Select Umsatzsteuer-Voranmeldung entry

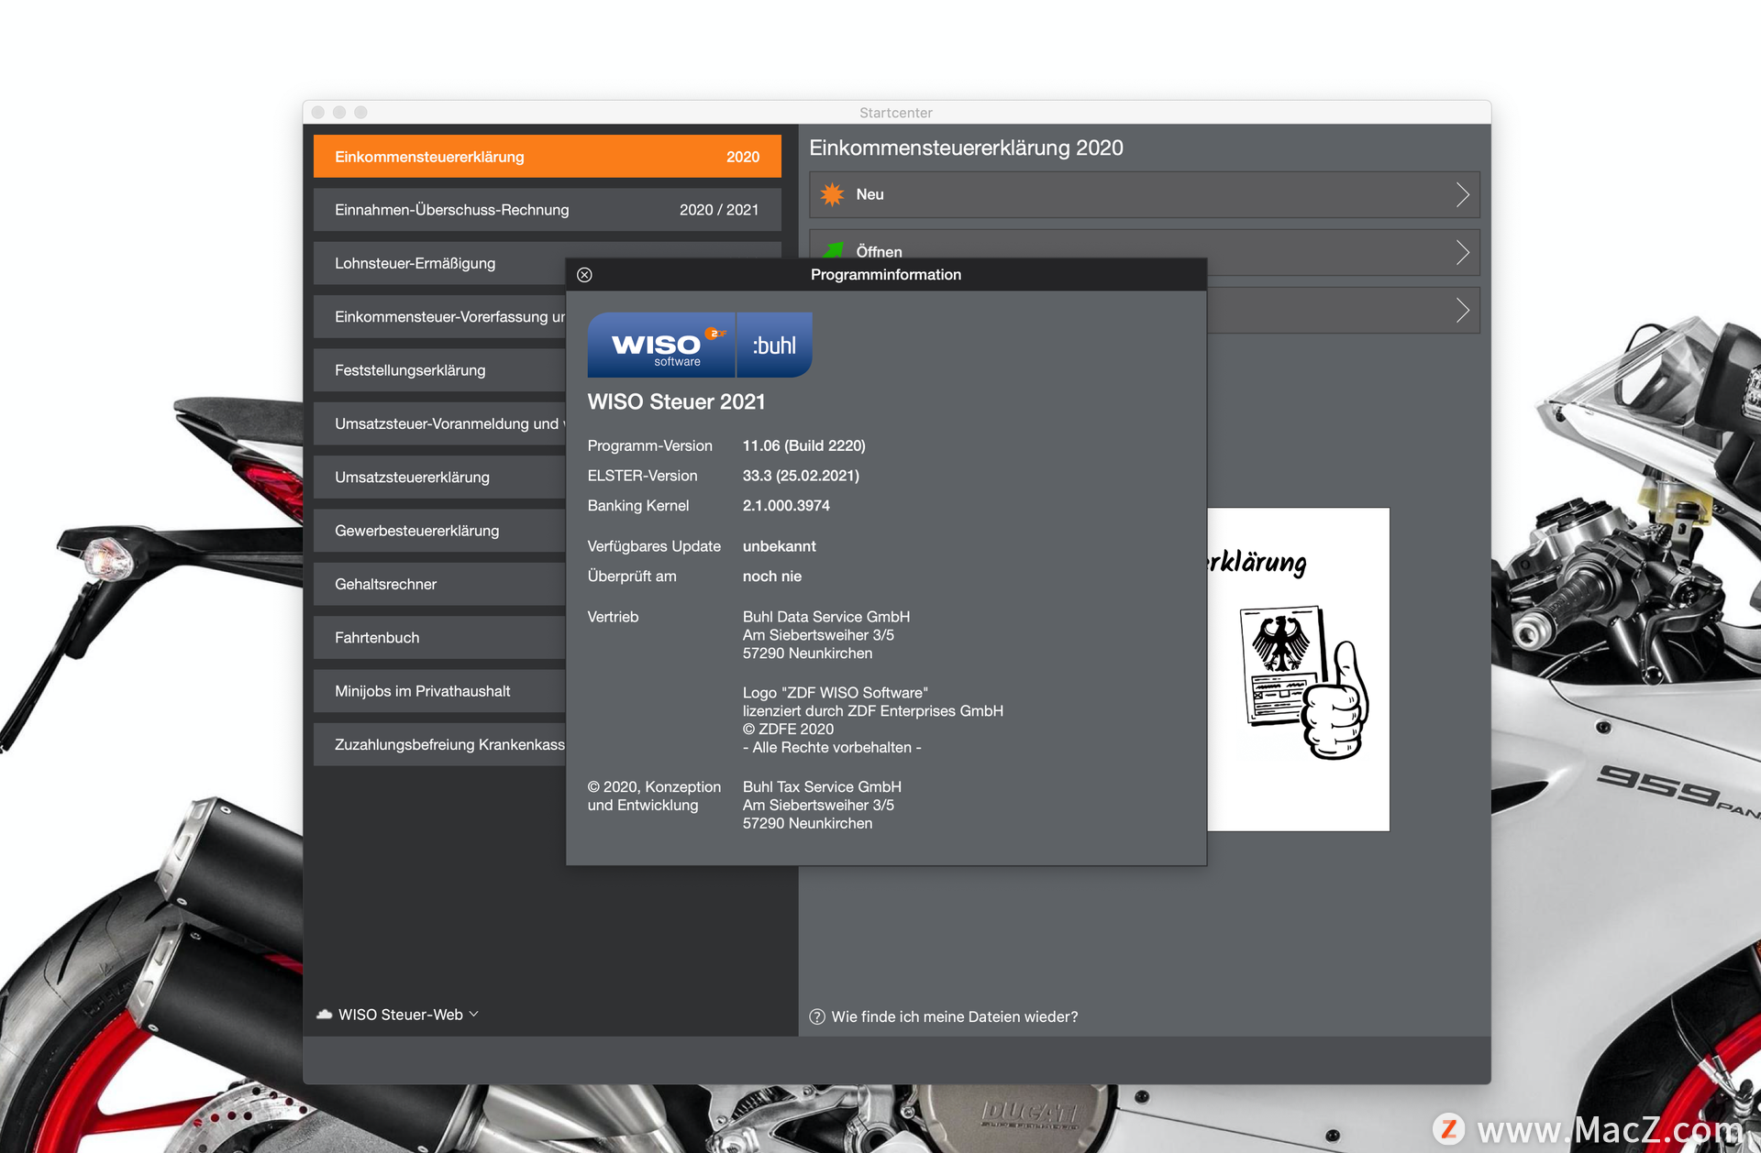click(x=439, y=423)
